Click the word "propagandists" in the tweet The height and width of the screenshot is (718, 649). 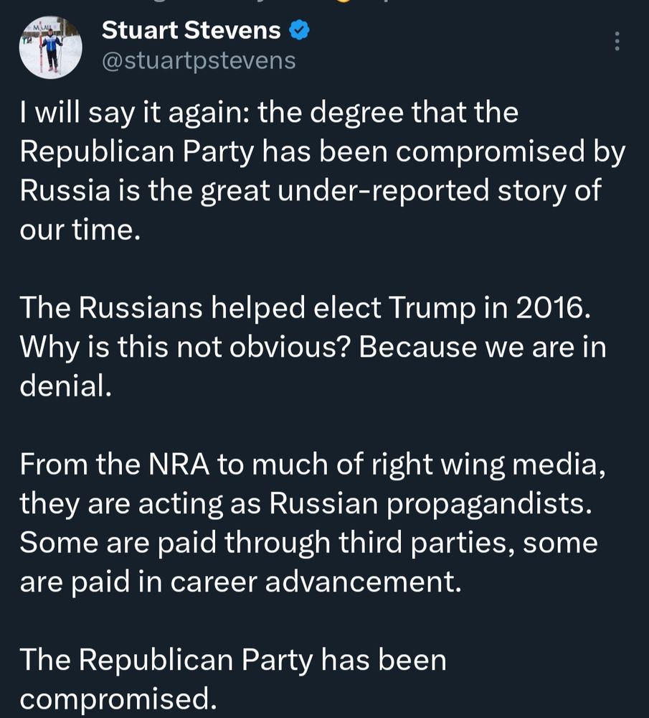pyautogui.click(x=488, y=503)
